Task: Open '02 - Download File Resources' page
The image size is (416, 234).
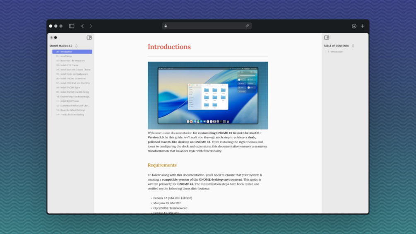Action: pos(70,61)
